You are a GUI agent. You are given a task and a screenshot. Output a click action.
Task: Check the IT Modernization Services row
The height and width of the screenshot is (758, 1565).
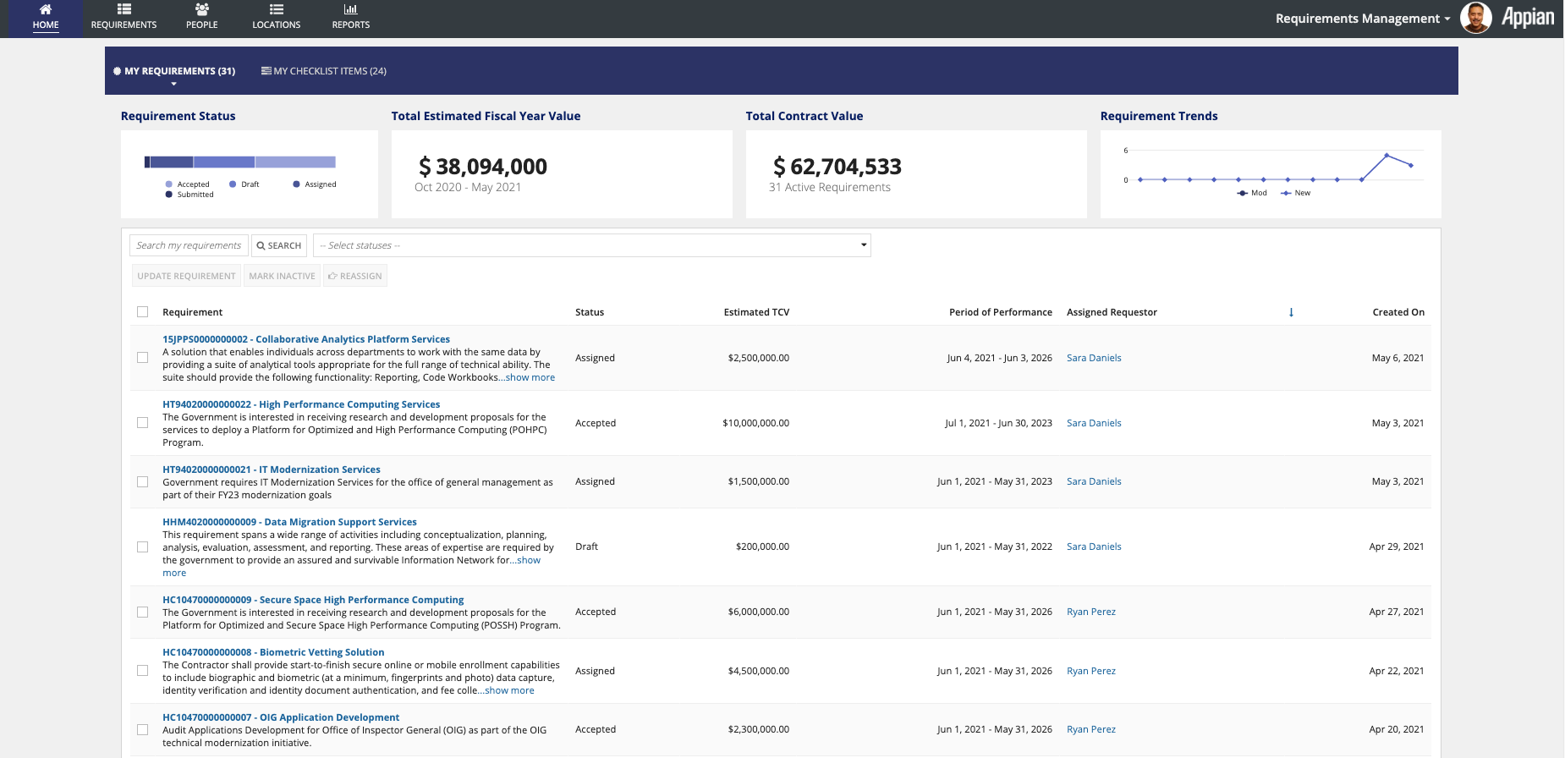[x=142, y=481]
